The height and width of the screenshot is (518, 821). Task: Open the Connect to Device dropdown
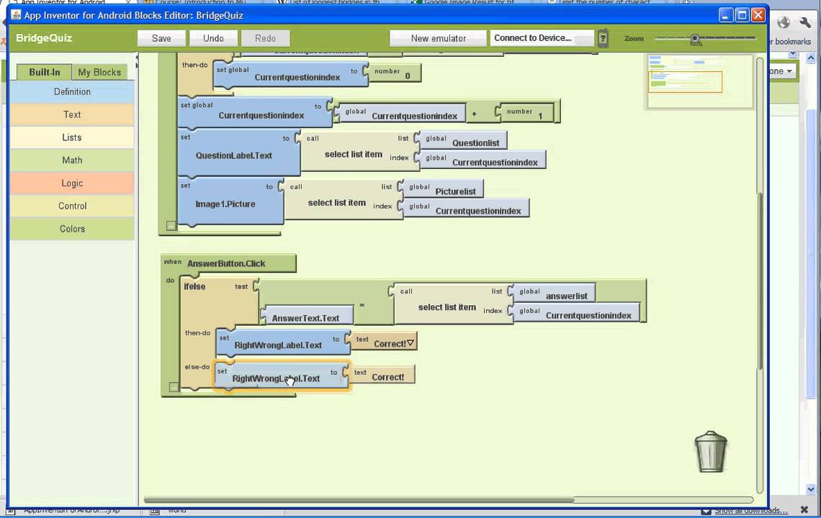click(x=542, y=38)
